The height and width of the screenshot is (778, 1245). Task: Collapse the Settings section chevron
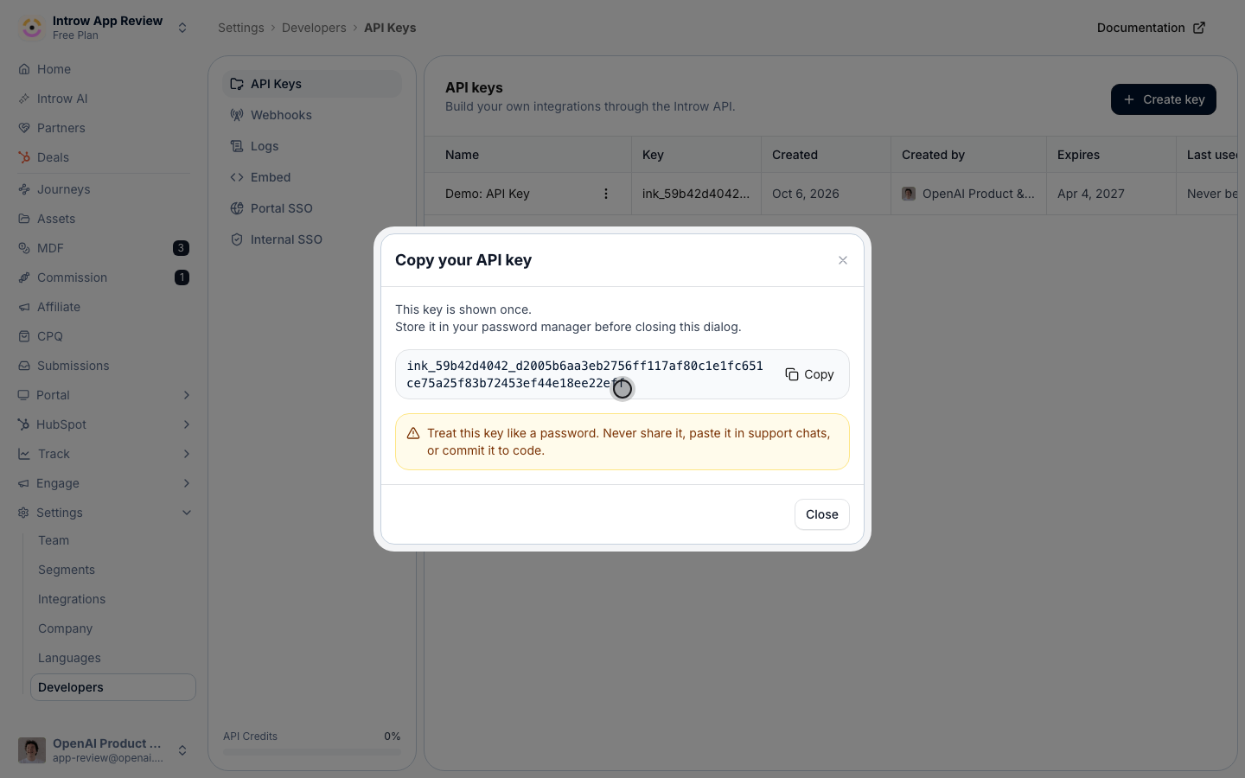tap(187, 513)
